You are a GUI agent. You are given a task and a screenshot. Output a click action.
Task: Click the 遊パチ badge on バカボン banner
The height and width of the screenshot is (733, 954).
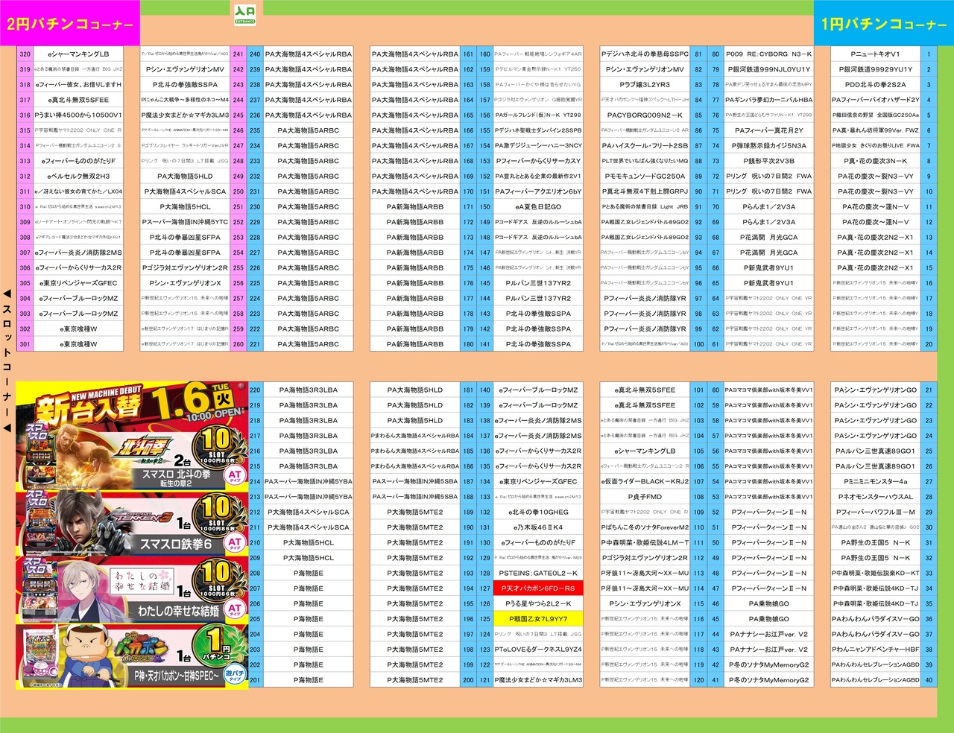(235, 675)
